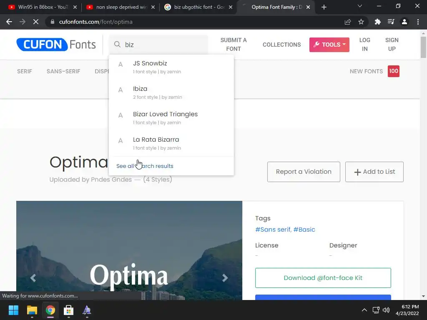Open the #Basic tag
This screenshot has width=427, height=320.
(x=304, y=230)
